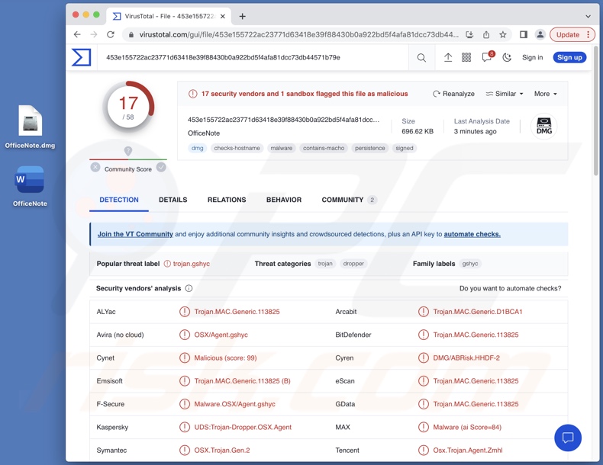Click the share page icon
Image resolution: width=603 pixels, height=465 pixels.
(486, 34)
